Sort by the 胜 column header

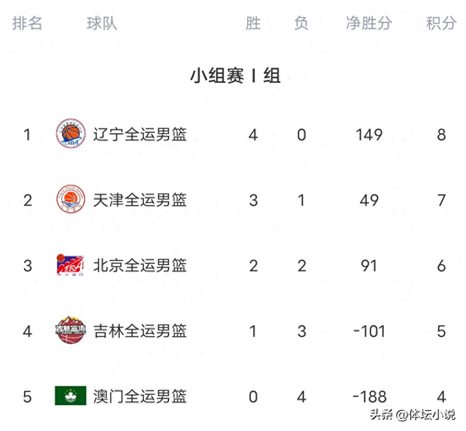point(253,23)
